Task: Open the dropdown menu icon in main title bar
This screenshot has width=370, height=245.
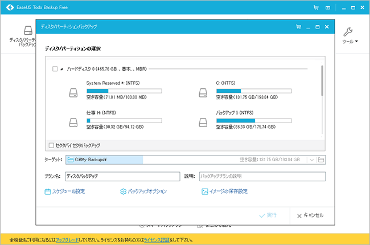Action: click(x=328, y=7)
